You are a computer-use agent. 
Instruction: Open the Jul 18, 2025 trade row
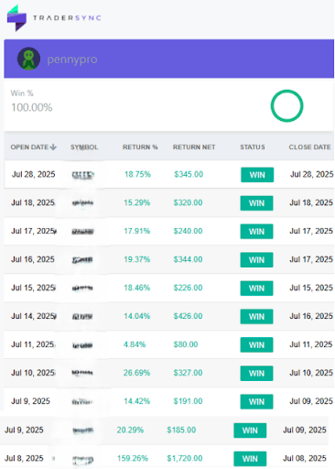(168, 202)
